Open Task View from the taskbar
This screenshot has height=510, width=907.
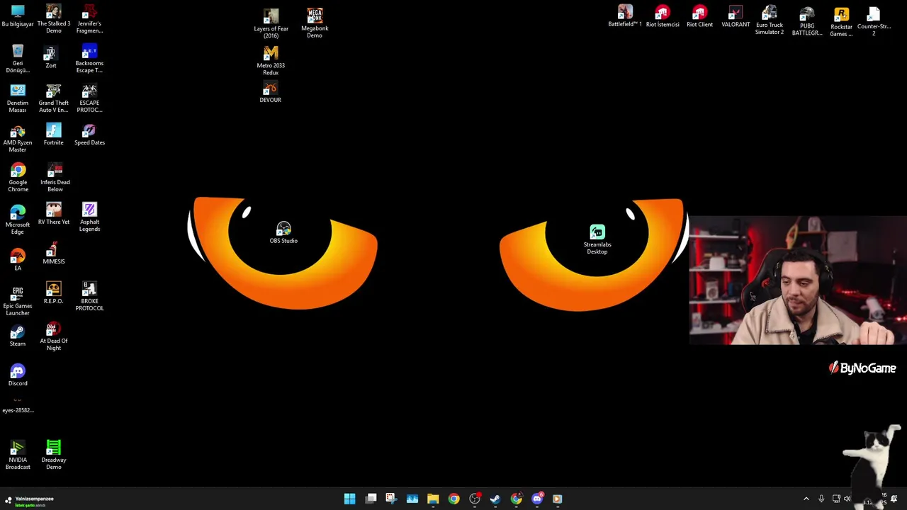371,499
